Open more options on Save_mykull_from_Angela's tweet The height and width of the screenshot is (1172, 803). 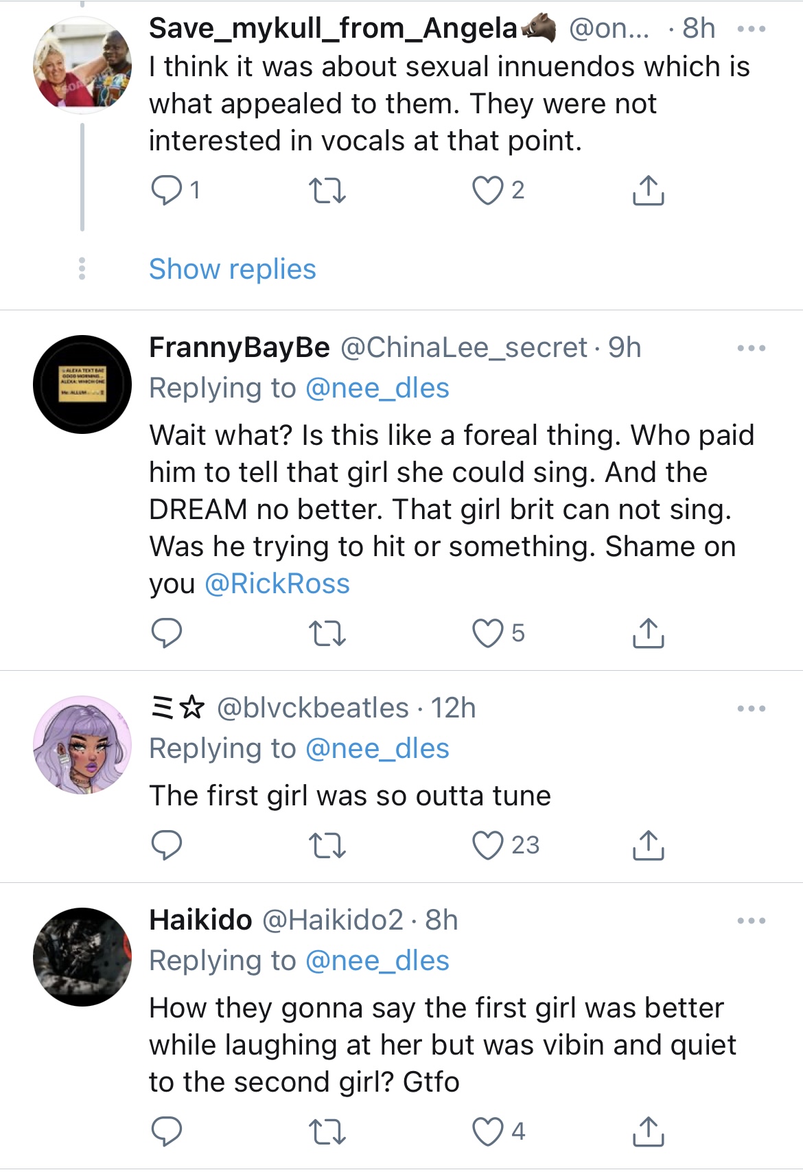[751, 30]
